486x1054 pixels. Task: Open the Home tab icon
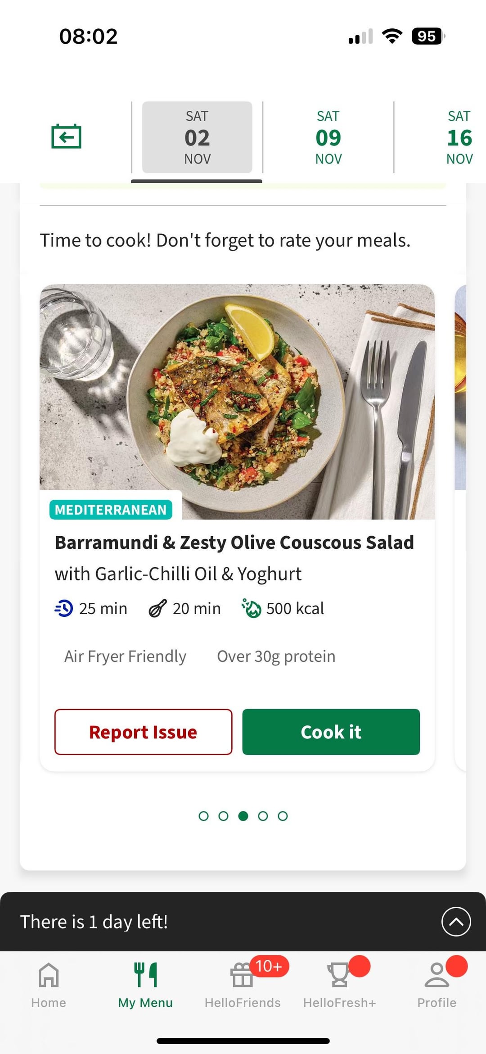(x=49, y=974)
